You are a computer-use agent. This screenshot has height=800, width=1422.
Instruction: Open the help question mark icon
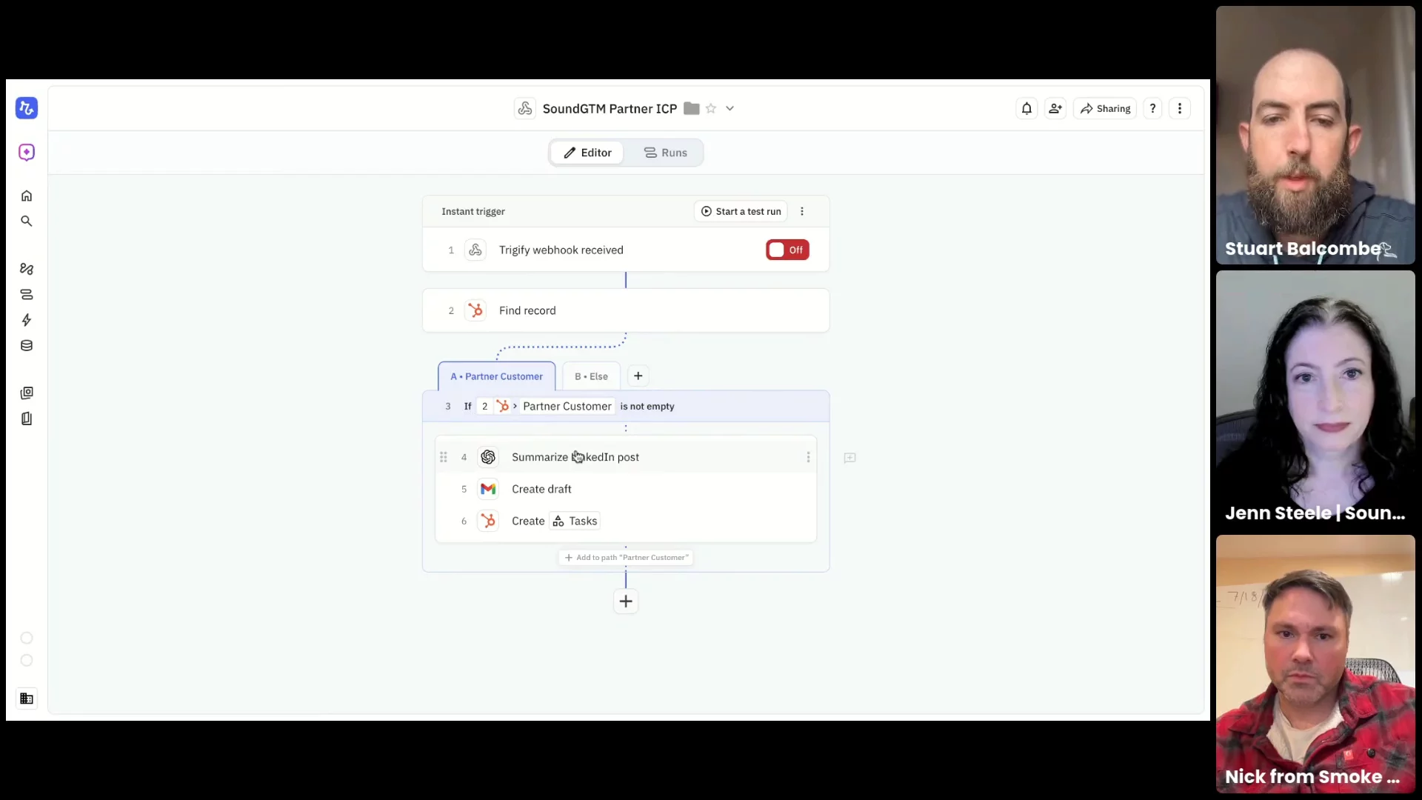1152,109
